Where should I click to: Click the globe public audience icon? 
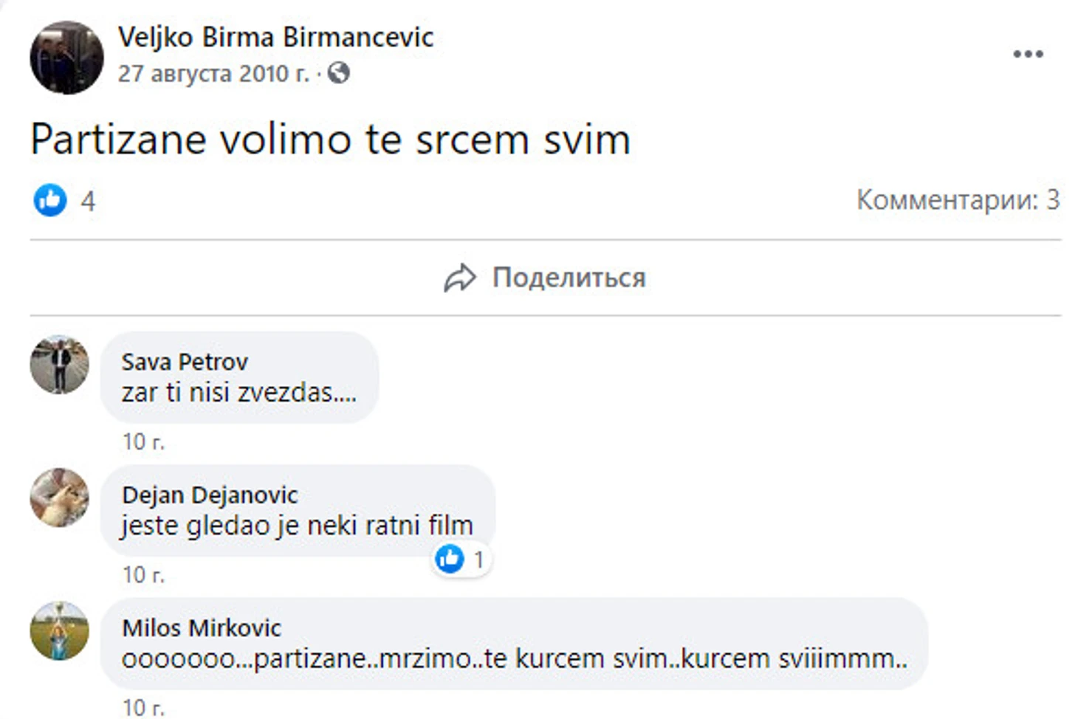coord(338,73)
